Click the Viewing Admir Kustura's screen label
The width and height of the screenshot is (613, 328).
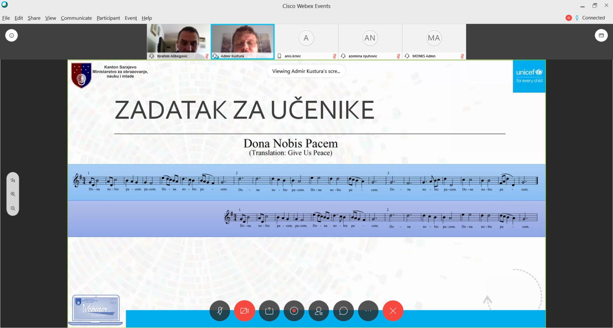tap(306, 71)
